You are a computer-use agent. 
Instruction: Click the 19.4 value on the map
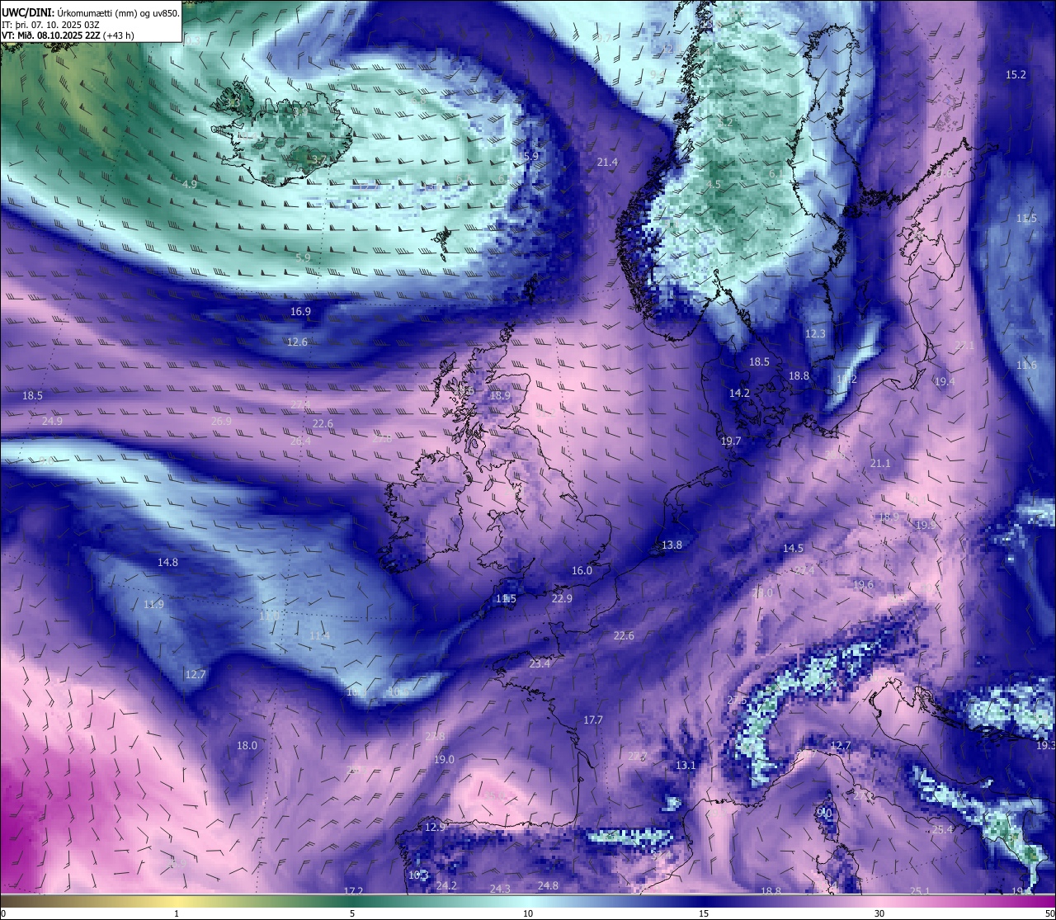click(945, 382)
